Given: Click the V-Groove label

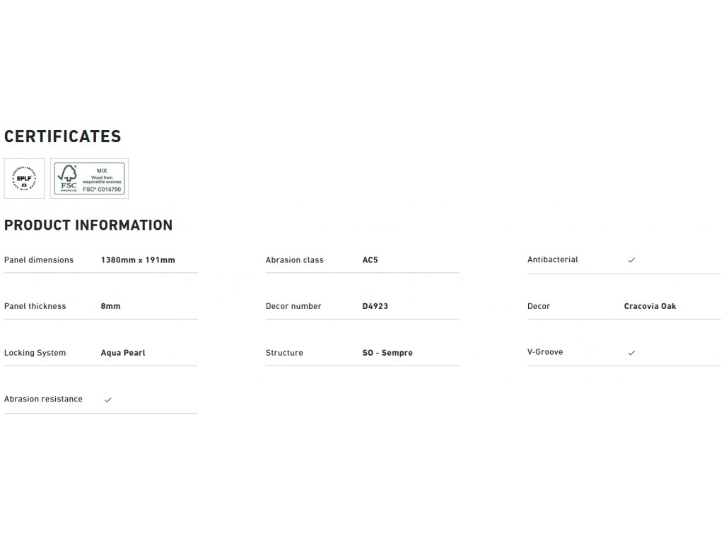Looking at the screenshot, I should point(545,352).
